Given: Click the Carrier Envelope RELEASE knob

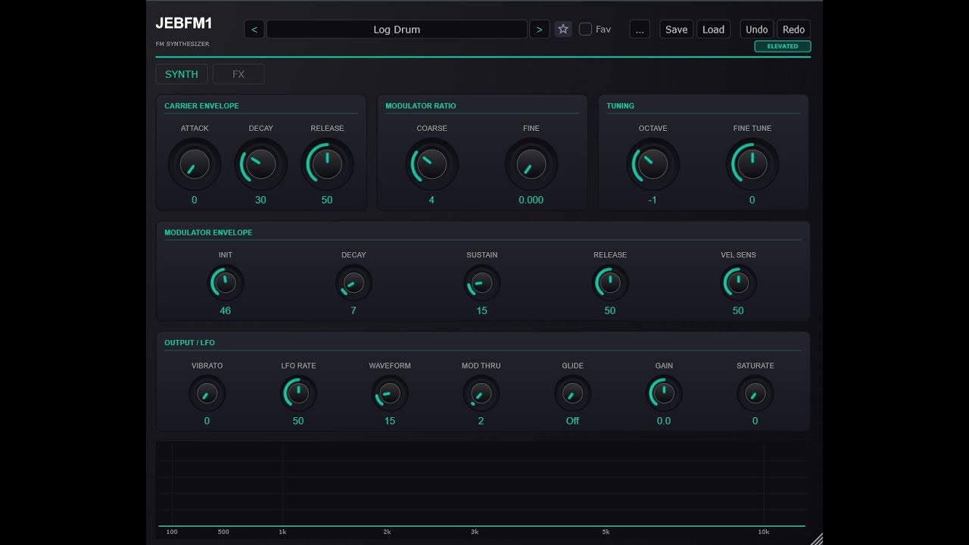Looking at the screenshot, I should [x=327, y=164].
